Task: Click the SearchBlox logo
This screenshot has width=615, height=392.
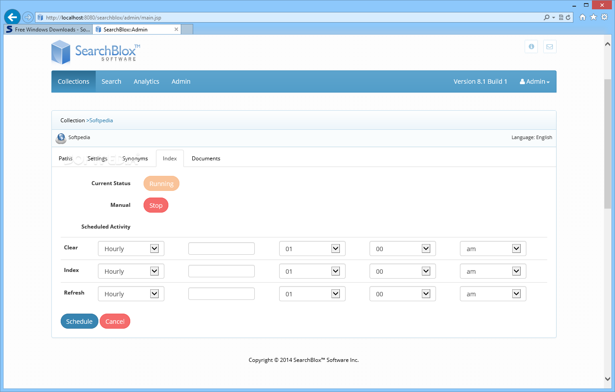Action: pos(96,52)
